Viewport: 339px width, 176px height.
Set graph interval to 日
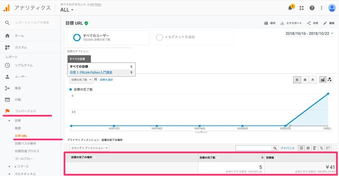coord(297,80)
